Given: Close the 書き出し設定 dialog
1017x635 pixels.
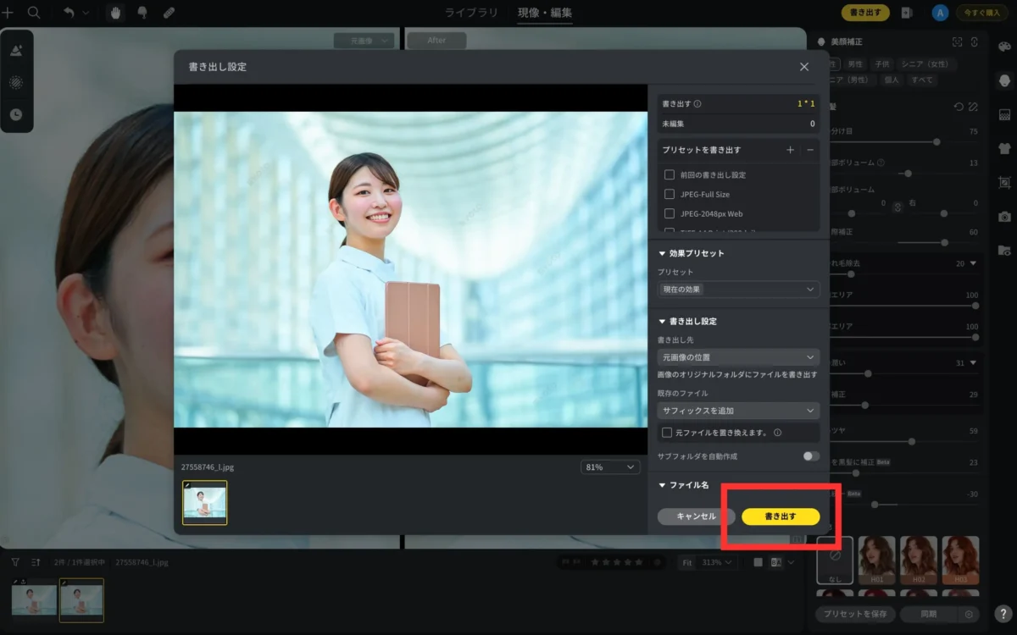Looking at the screenshot, I should click(x=804, y=66).
